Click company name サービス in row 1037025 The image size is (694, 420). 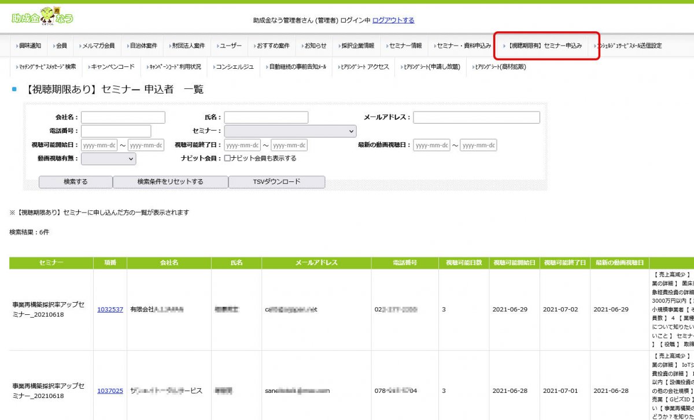click(167, 391)
